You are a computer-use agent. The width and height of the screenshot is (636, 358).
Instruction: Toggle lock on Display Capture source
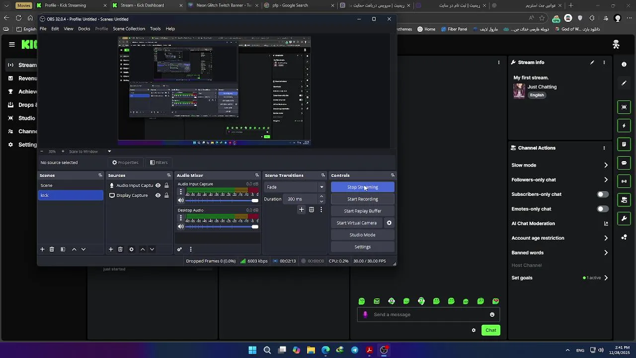(x=166, y=195)
